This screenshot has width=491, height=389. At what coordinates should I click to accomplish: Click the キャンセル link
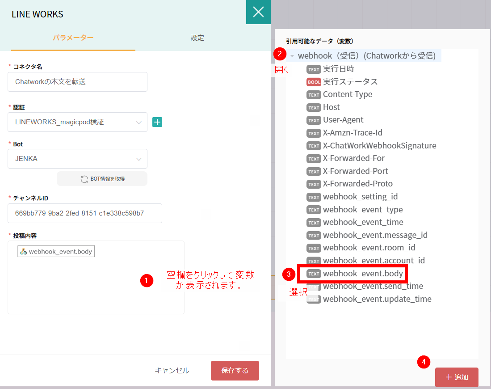pos(172,370)
